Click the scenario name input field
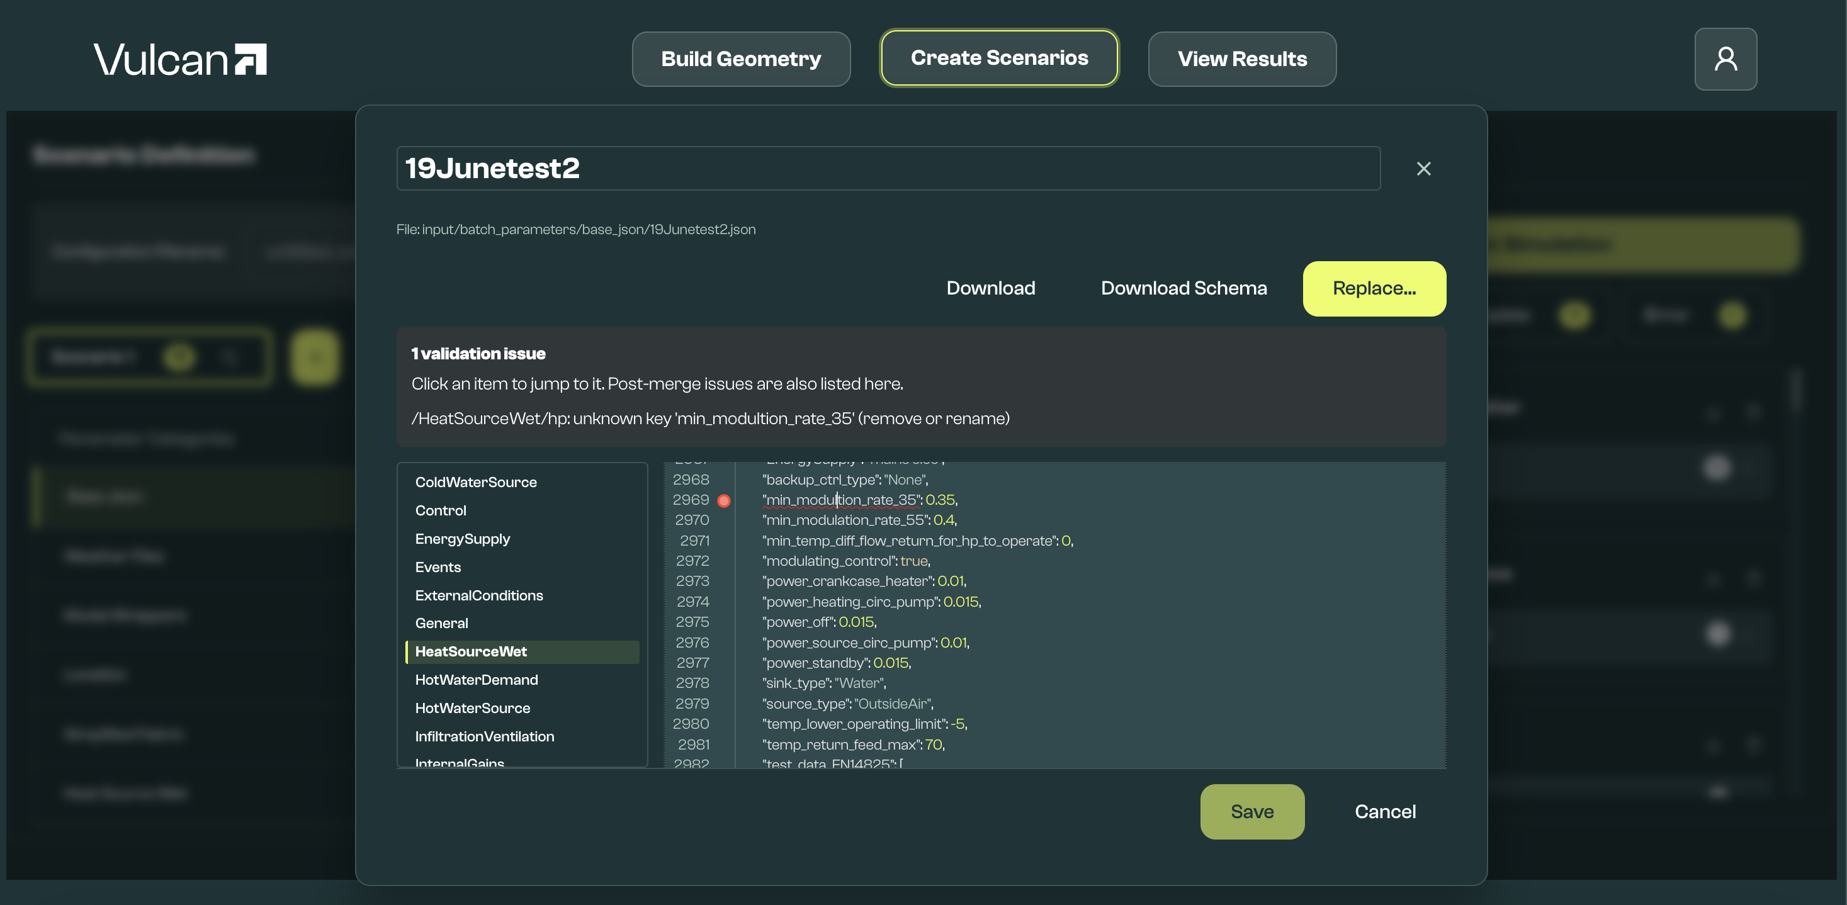 pyautogui.click(x=887, y=169)
